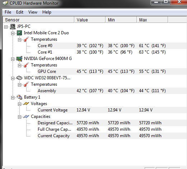Image resolution: width=187 pixels, height=169 pixels.
Task: Click the blue Capacities graph icon
Action: [26, 116]
